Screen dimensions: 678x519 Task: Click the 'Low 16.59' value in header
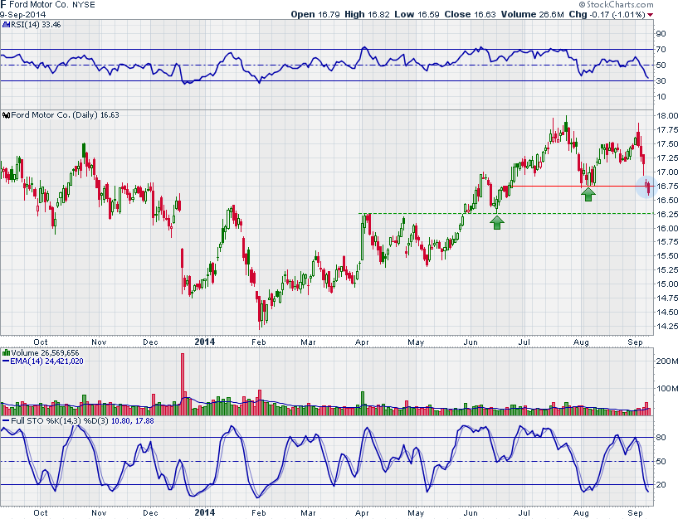point(417,14)
